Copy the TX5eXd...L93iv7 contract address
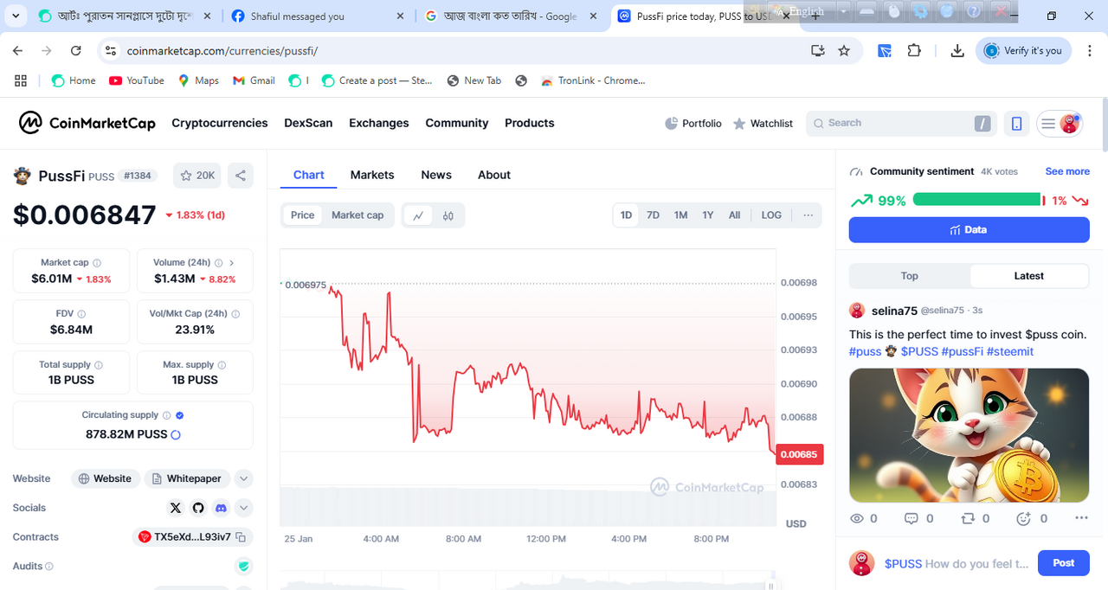1108x590 pixels. [x=241, y=537]
